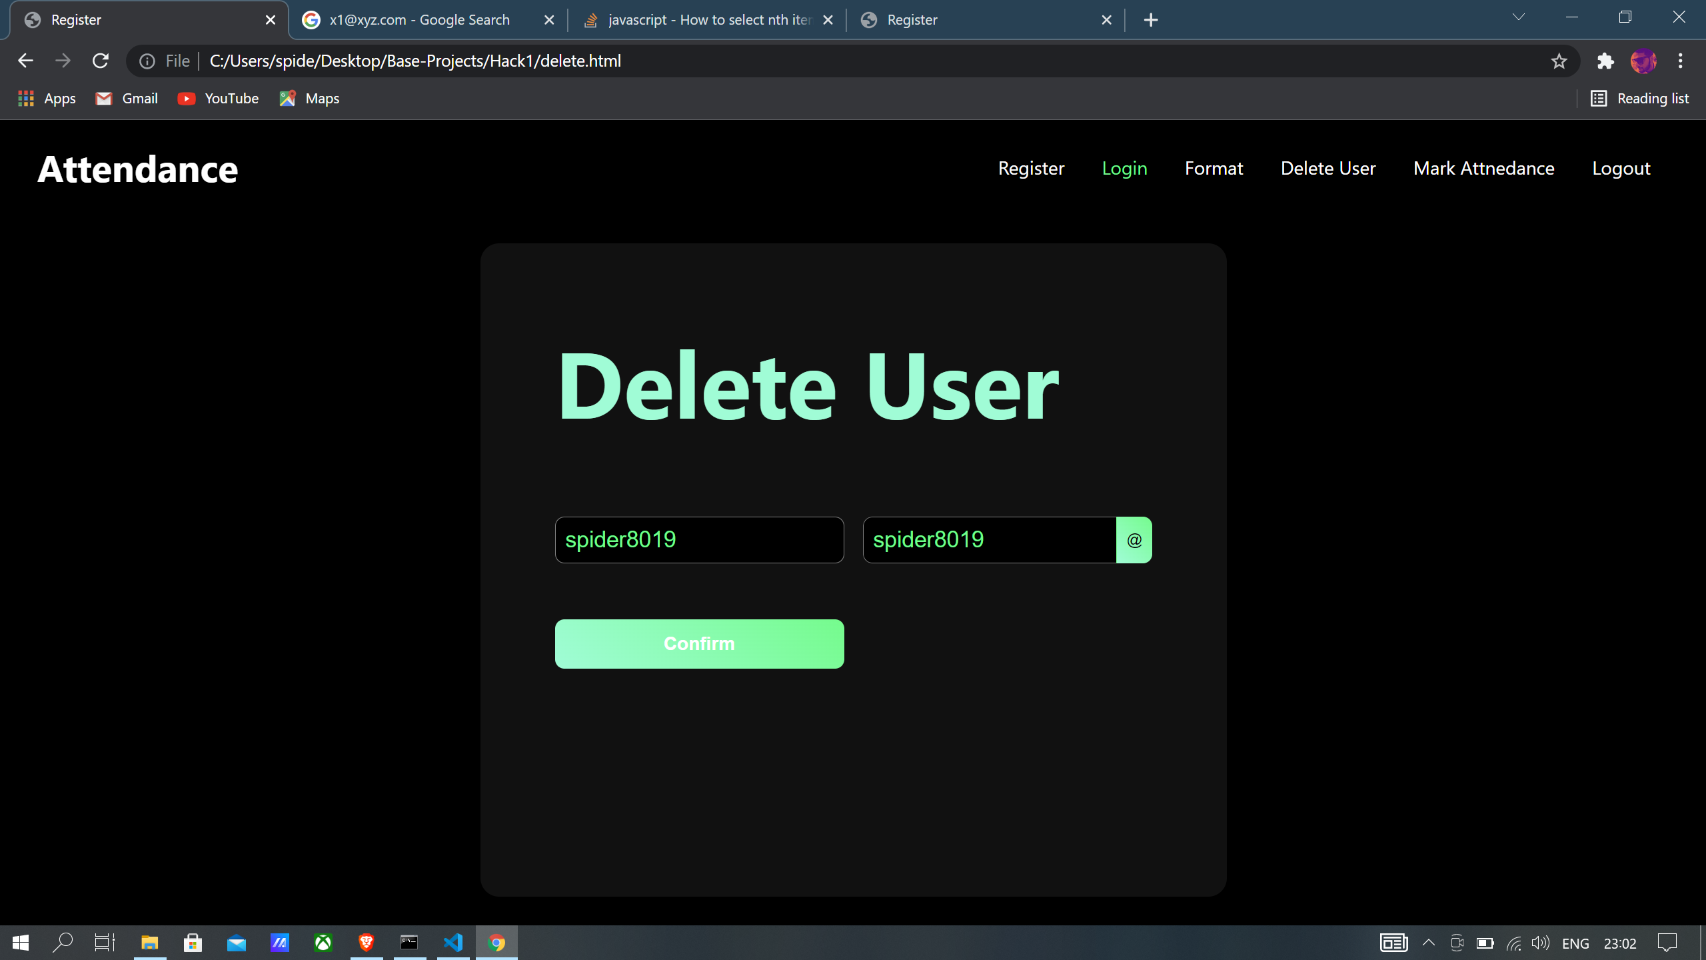1706x960 pixels.
Task: Show hidden system tray icons
Action: tap(1428, 943)
